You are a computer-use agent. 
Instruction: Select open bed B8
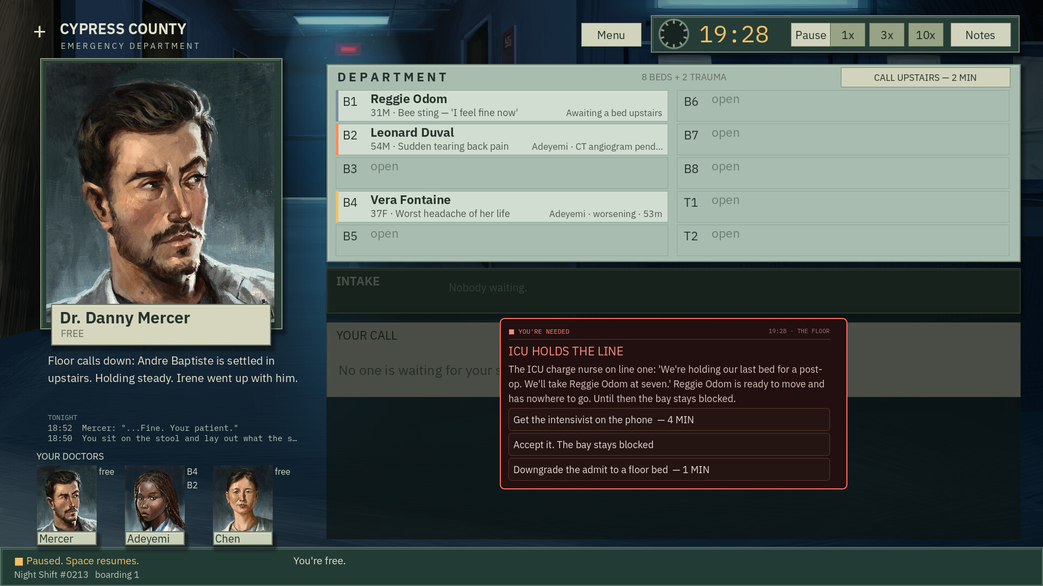click(843, 173)
